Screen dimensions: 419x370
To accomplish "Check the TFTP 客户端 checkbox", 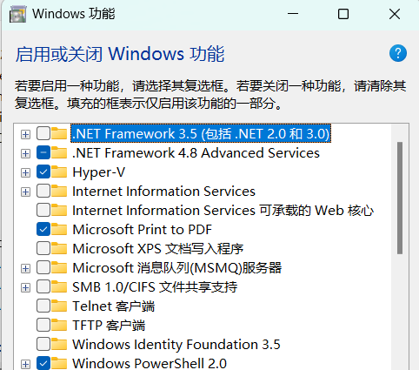I will point(43,326).
